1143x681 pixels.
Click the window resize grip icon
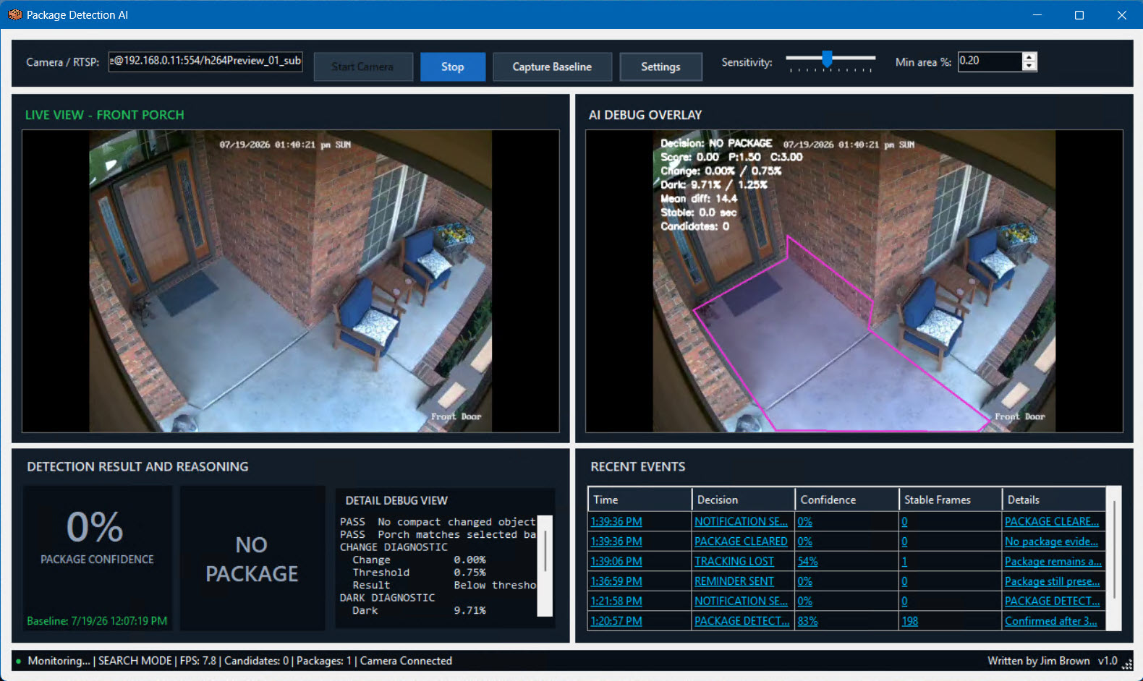click(1128, 664)
